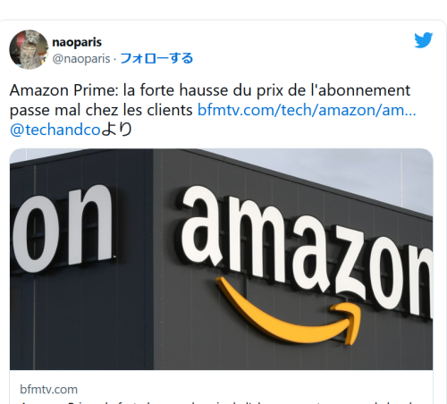The width and height of the screenshot is (447, 404).
Task: Open the Amazon building preview image
Action: click(221, 259)
